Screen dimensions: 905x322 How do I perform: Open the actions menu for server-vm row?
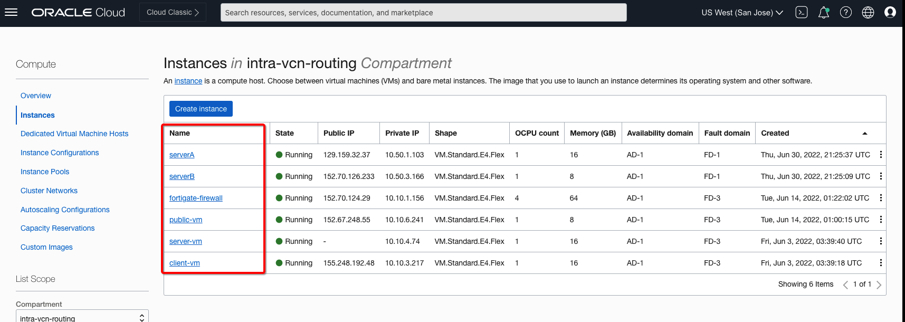click(881, 241)
